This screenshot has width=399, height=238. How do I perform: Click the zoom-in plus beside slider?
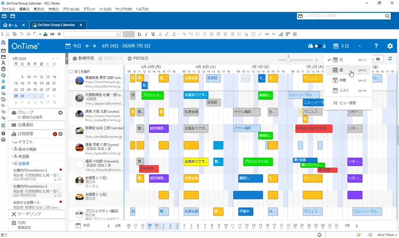316,60
